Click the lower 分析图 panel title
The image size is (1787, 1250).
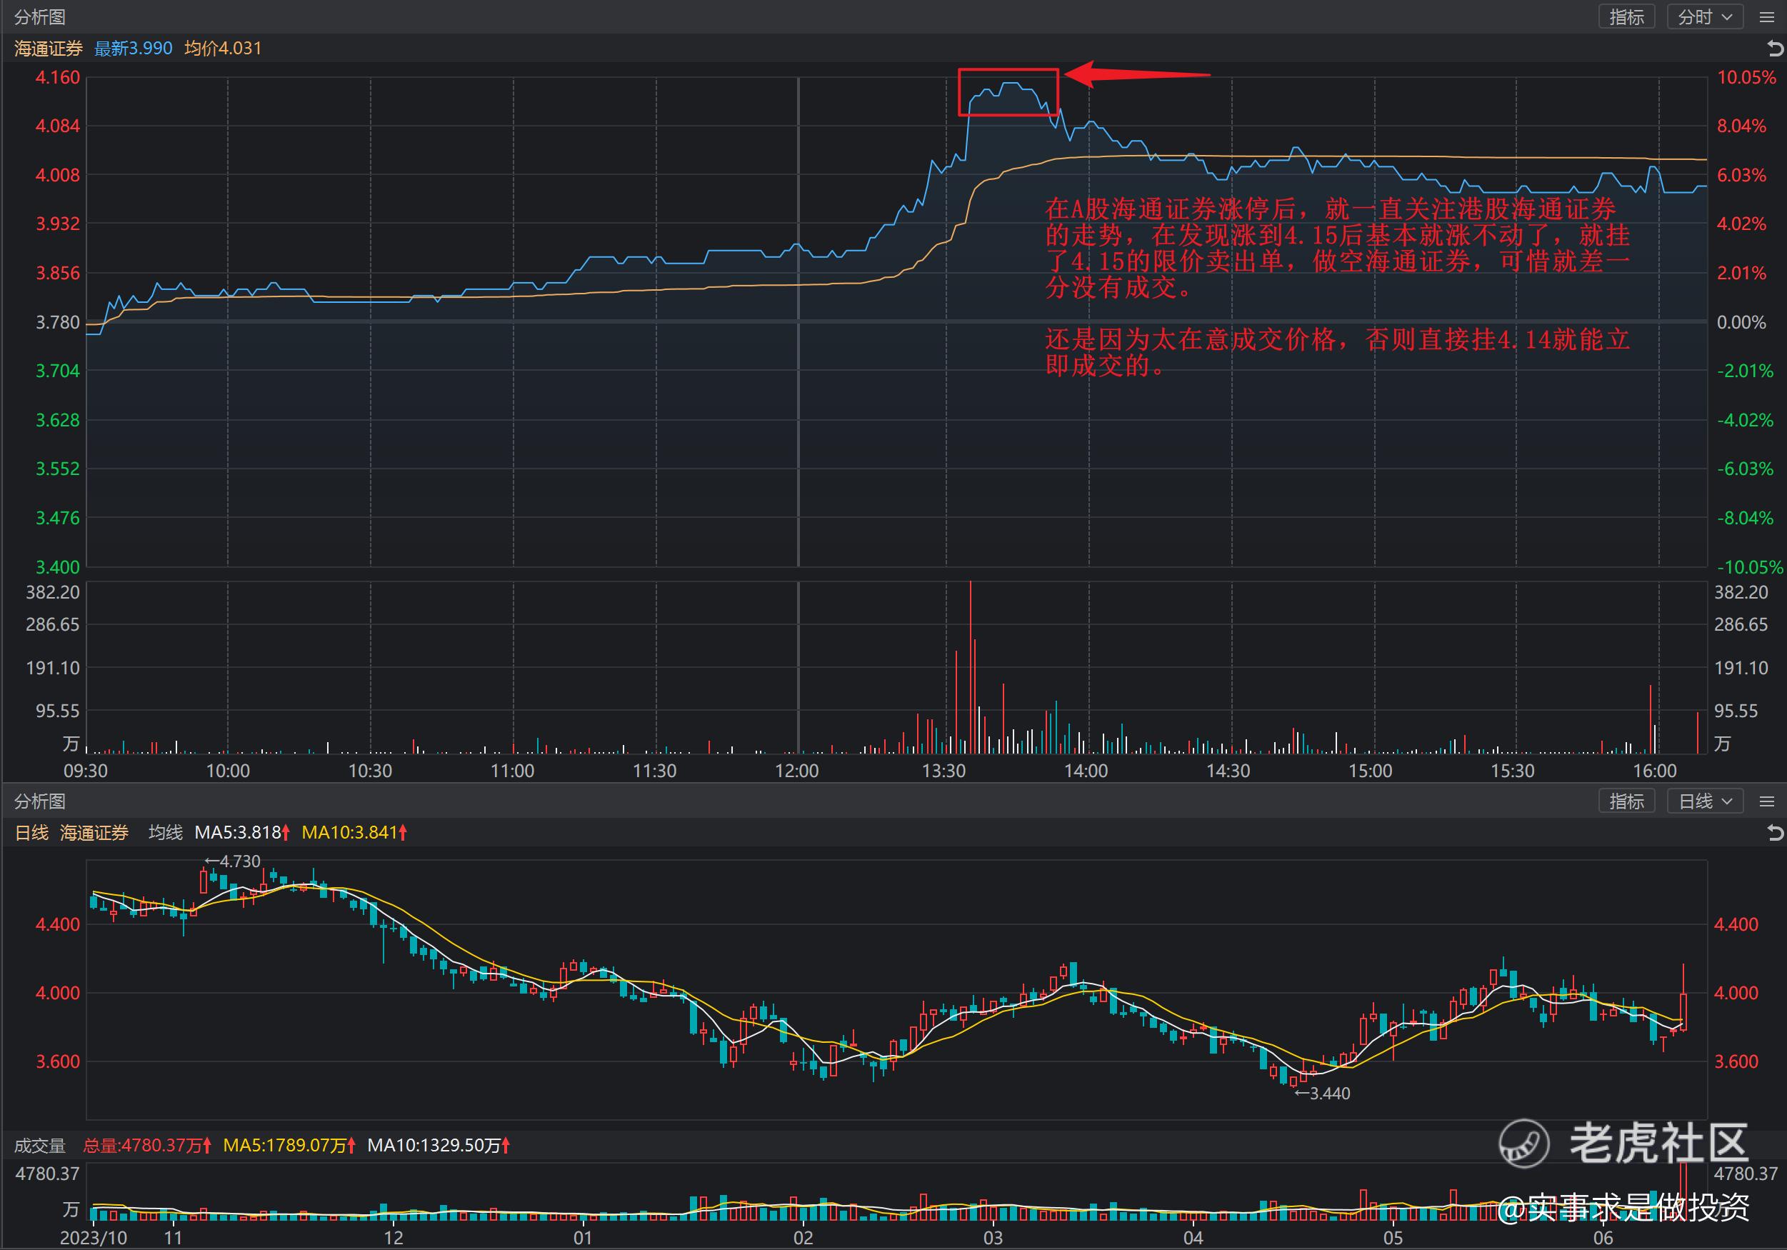click(x=40, y=801)
